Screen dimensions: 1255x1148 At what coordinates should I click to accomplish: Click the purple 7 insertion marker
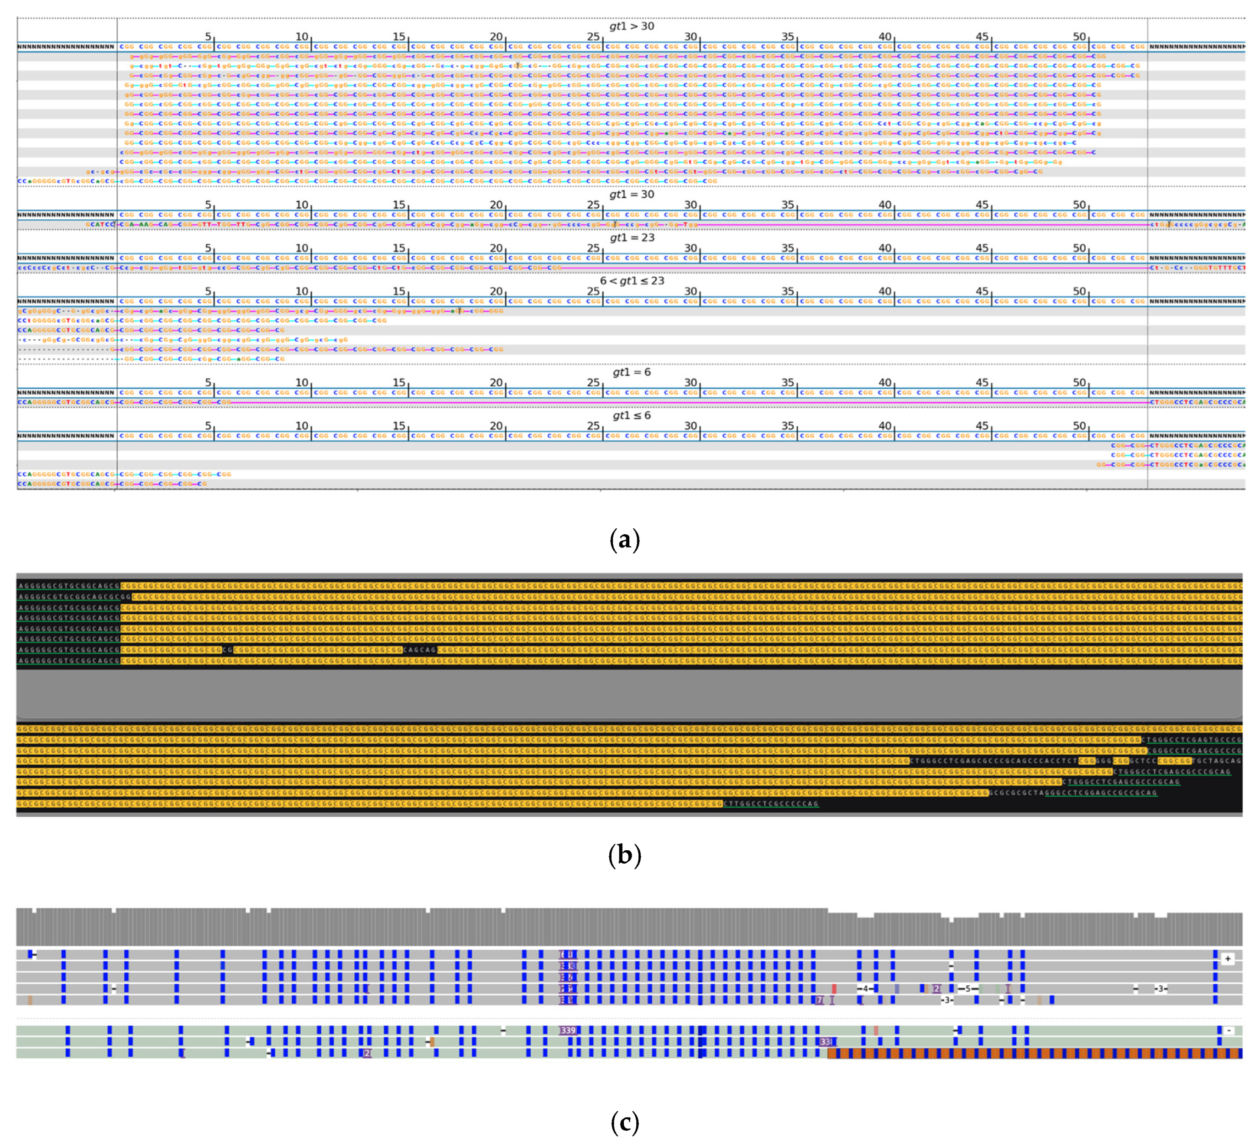pos(820,1000)
